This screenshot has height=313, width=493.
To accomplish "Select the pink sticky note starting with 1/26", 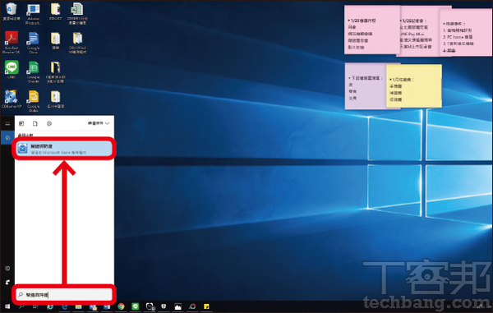I will 420,31.
